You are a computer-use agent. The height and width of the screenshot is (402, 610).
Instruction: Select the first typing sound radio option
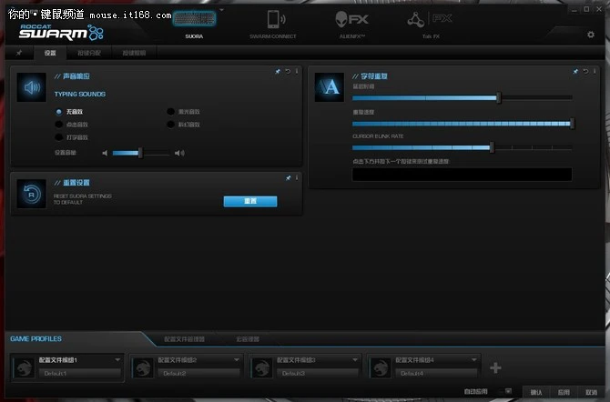[x=59, y=111]
